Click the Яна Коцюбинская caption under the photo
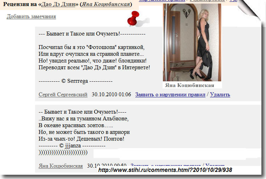The image size is (266, 179). point(189,85)
